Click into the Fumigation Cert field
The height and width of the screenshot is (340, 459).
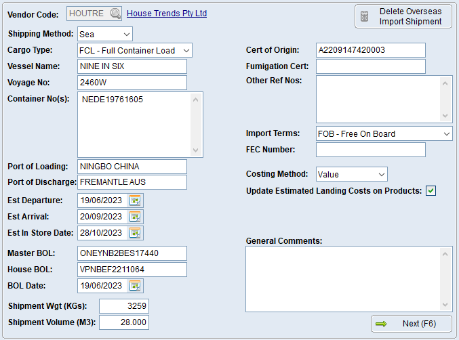[370, 66]
